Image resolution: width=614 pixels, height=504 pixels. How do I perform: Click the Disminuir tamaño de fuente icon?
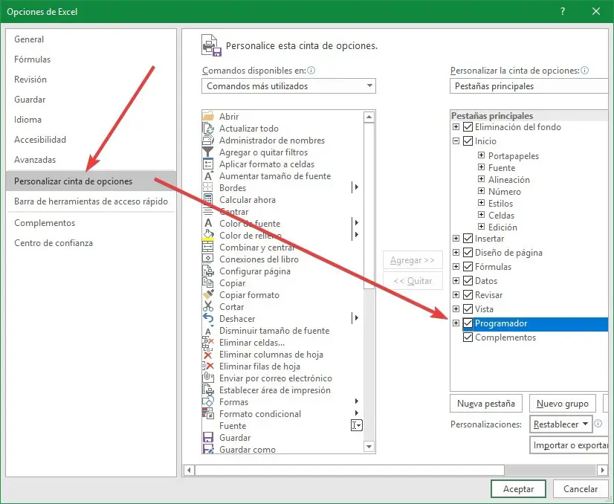click(x=208, y=331)
